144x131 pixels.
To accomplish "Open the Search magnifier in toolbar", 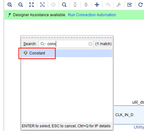I will (64, 5).
